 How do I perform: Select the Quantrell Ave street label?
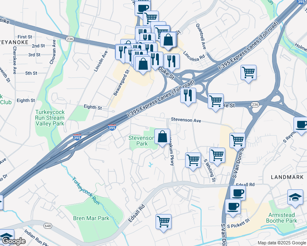click(201, 36)
